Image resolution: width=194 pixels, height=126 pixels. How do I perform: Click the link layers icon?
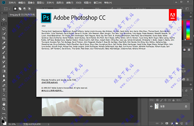(x=157, y=123)
